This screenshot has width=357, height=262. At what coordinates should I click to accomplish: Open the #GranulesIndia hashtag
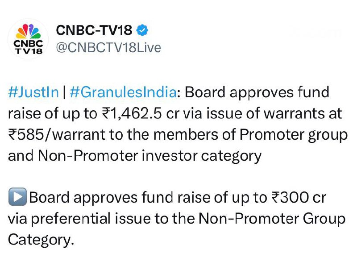click(x=122, y=92)
